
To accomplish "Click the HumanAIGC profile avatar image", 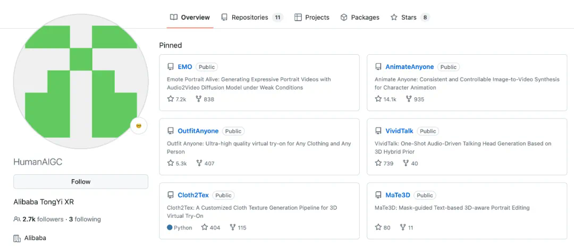I will (80, 81).
